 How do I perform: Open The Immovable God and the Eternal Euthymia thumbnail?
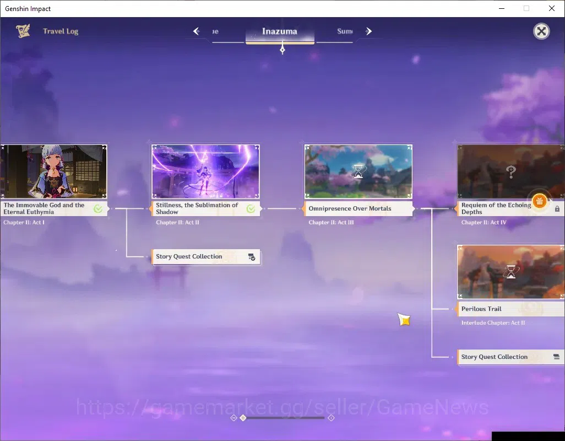[x=53, y=171]
